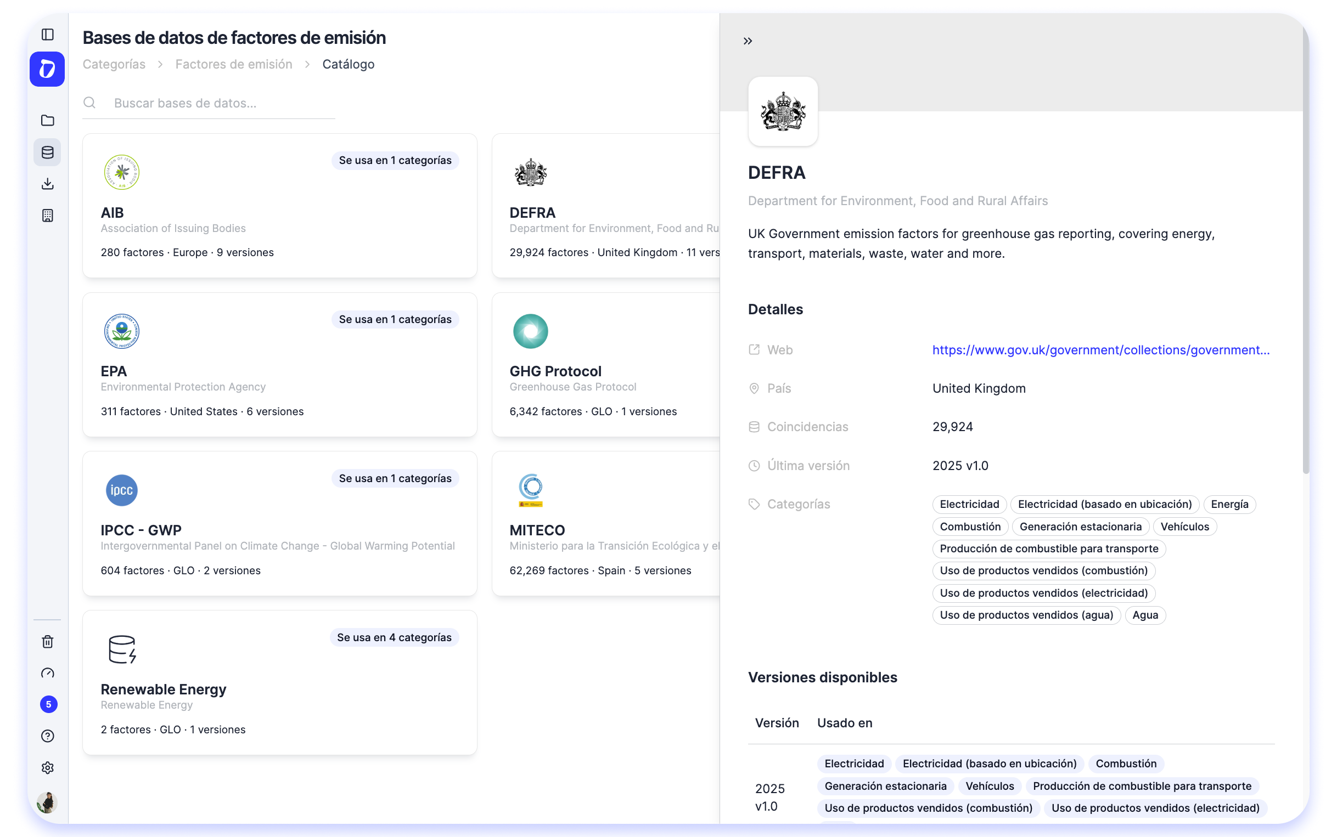Open the building icon in sidebar
Viewport: 1337px width, 837px height.
tap(48, 216)
